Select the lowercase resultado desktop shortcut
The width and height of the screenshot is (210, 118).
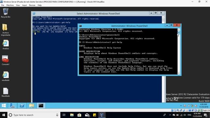(6, 76)
